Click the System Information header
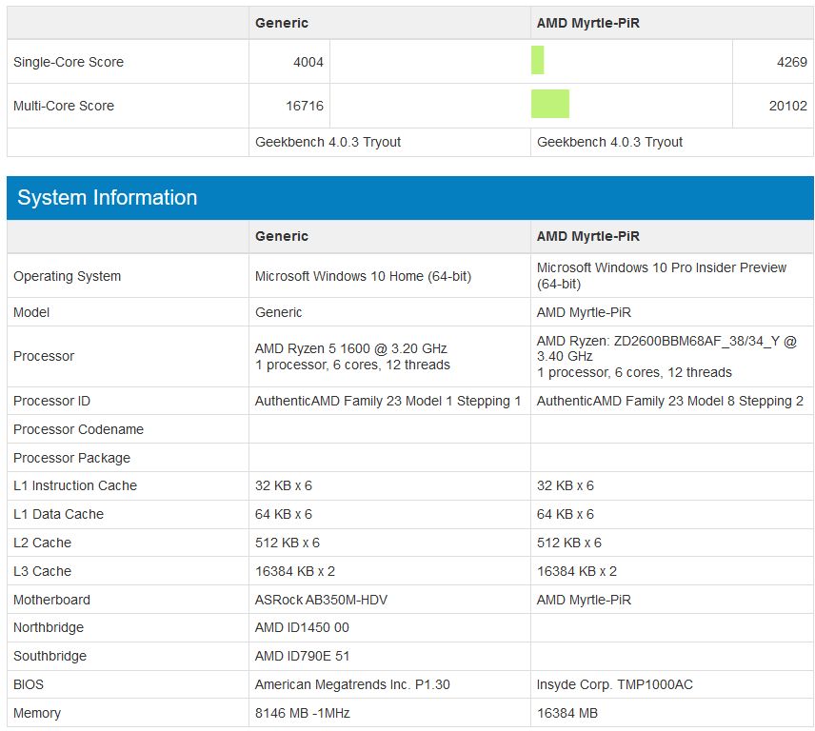The image size is (815, 731). [x=410, y=197]
